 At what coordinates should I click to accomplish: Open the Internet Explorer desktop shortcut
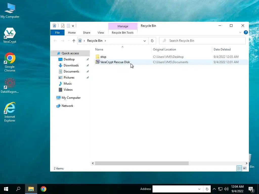click(x=10, y=112)
